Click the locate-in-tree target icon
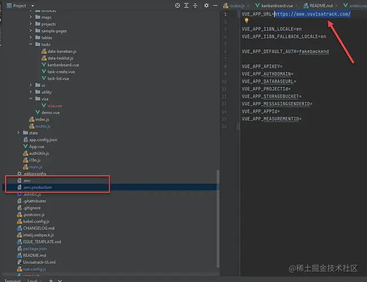The height and width of the screenshot is (282, 367). click(177, 6)
